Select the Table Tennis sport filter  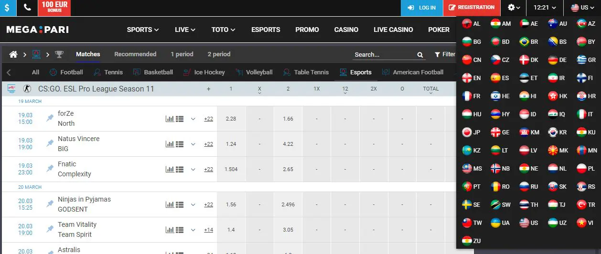(306, 72)
